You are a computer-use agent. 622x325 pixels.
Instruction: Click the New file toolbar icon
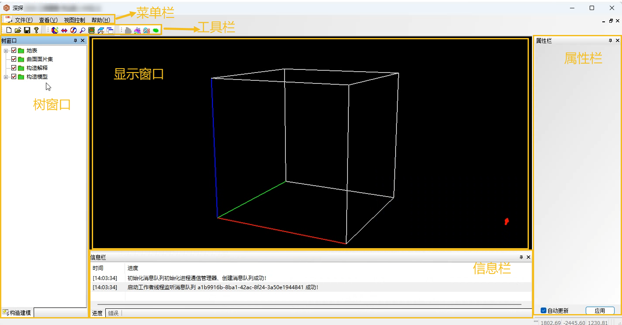click(x=9, y=30)
